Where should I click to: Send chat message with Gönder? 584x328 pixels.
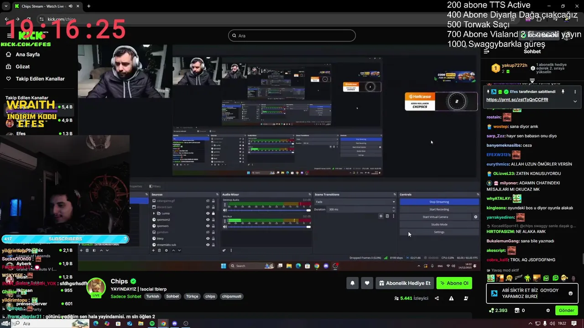566,310
